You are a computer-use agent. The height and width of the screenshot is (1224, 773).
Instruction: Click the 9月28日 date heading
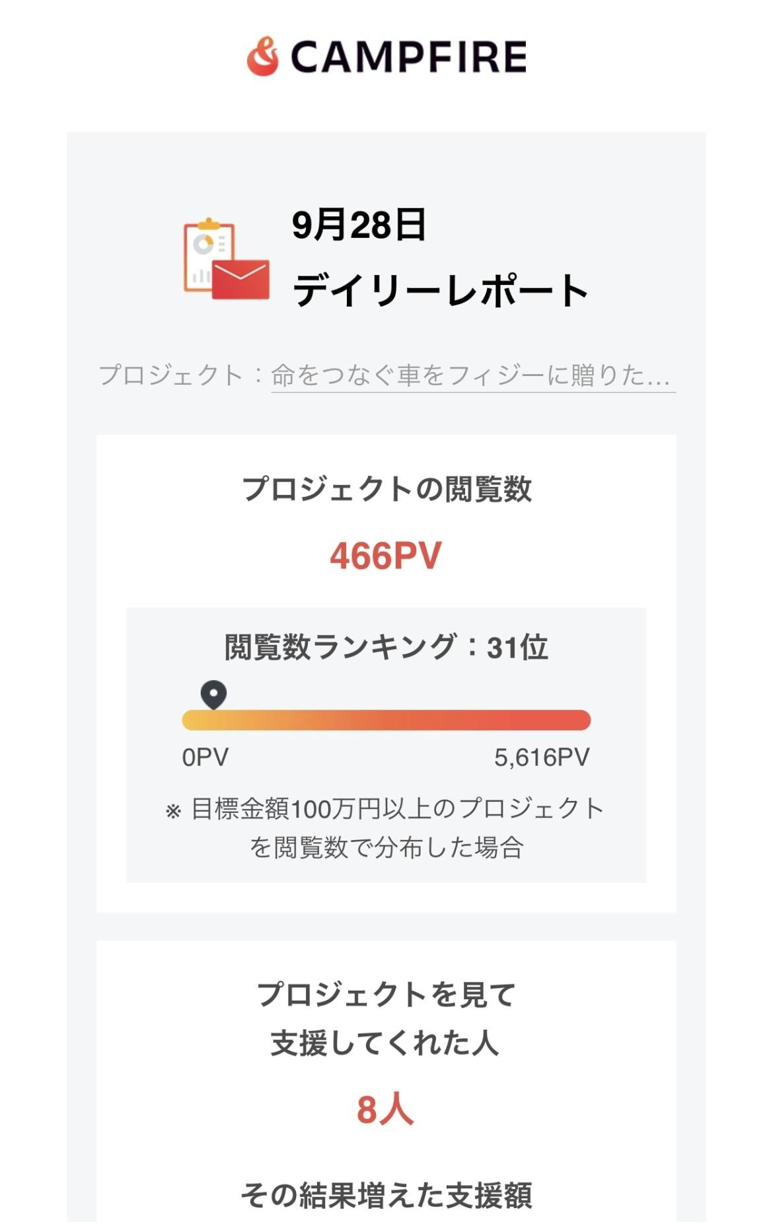359,225
